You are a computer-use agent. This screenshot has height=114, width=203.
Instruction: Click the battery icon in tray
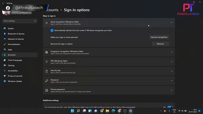(x=186, y=111)
